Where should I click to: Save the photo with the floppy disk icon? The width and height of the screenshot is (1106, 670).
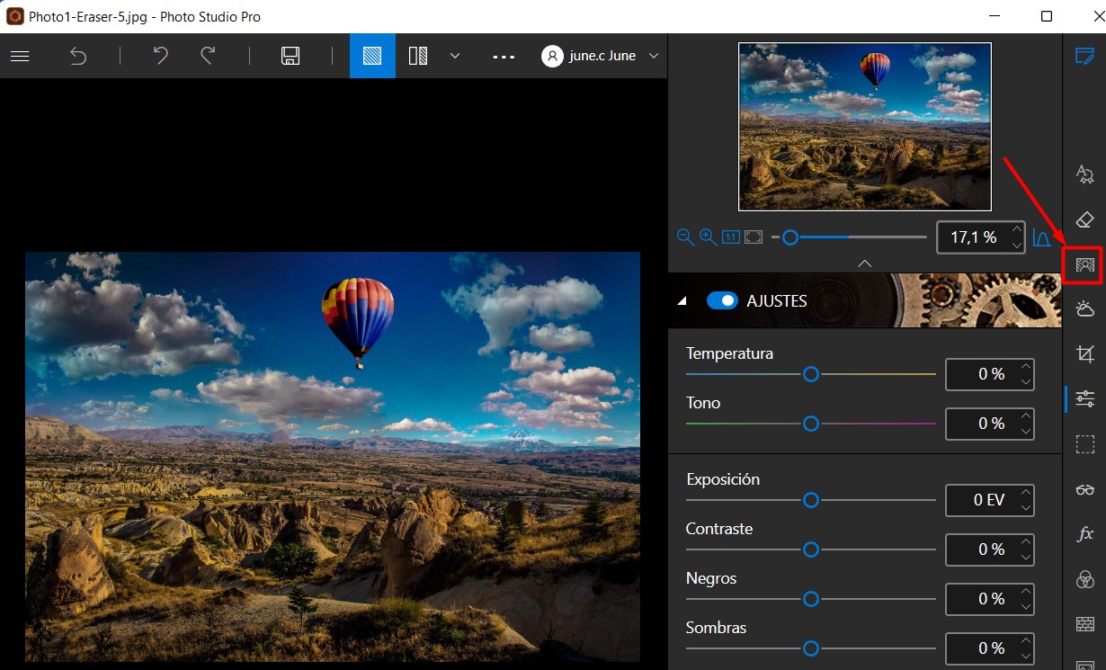pyautogui.click(x=290, y=56)
